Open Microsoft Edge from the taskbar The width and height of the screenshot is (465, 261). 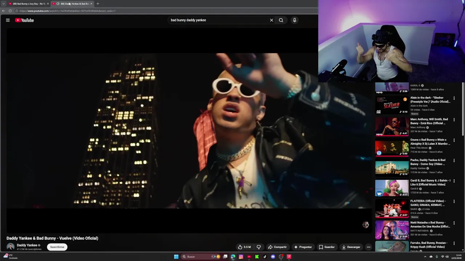pyautogui.click(x=233, y=257)
